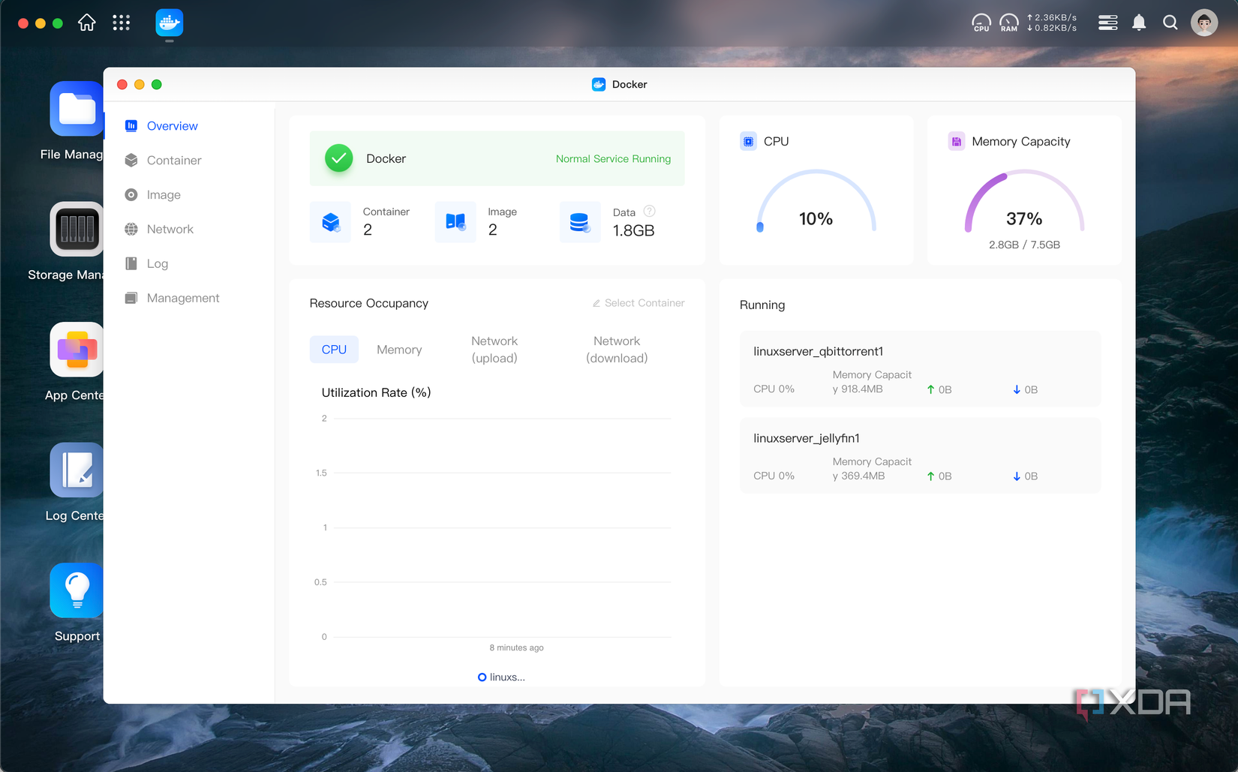Click the Running section heading
1238x772 pixels.
click(762, 305)
